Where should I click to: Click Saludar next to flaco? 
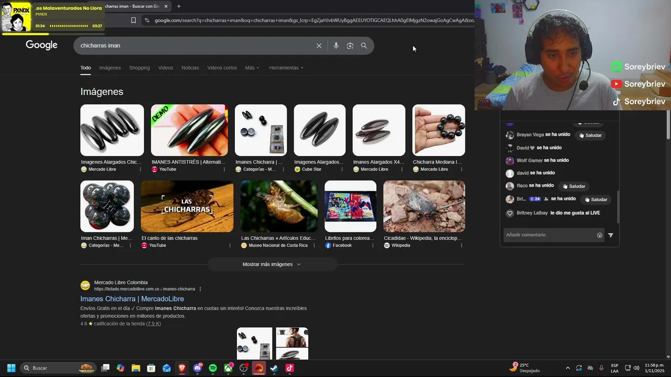pyautogui.click(x=573, y=186)
